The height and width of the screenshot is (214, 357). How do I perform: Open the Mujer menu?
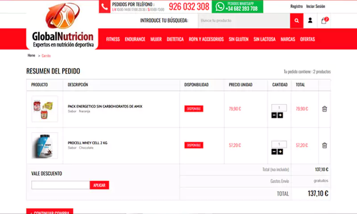click(x=156, y=39)
